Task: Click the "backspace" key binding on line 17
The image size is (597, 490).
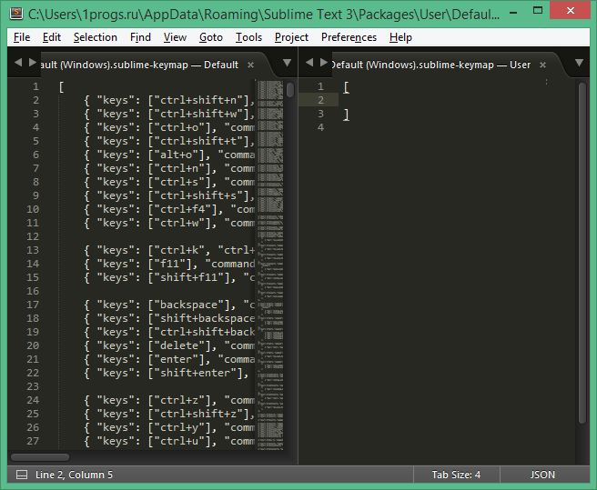Action: point(169,305)
